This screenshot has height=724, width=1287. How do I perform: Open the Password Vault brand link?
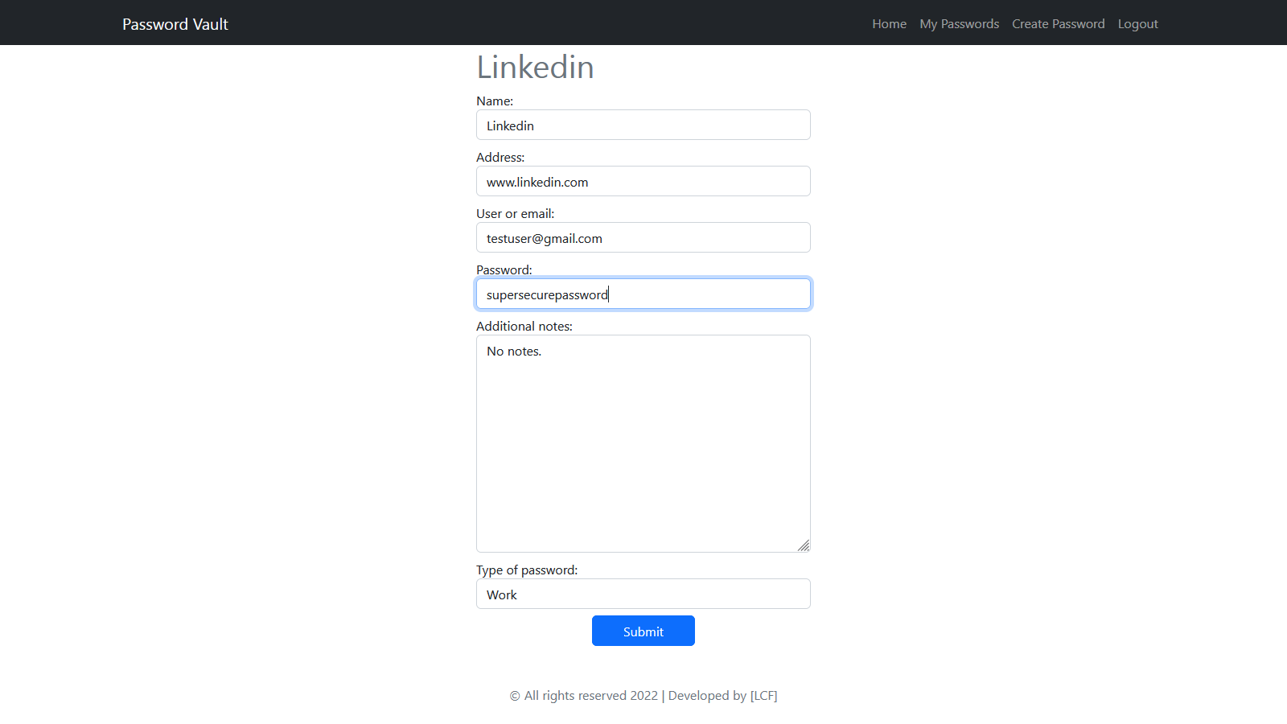click(175, 24)
